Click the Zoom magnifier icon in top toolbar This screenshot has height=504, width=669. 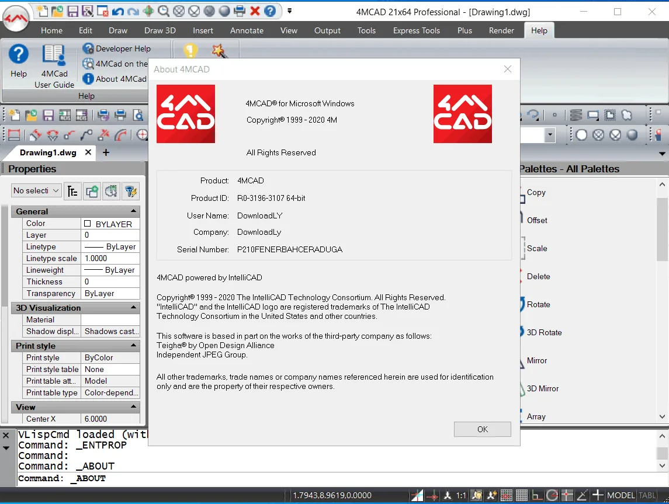(164, 11)
